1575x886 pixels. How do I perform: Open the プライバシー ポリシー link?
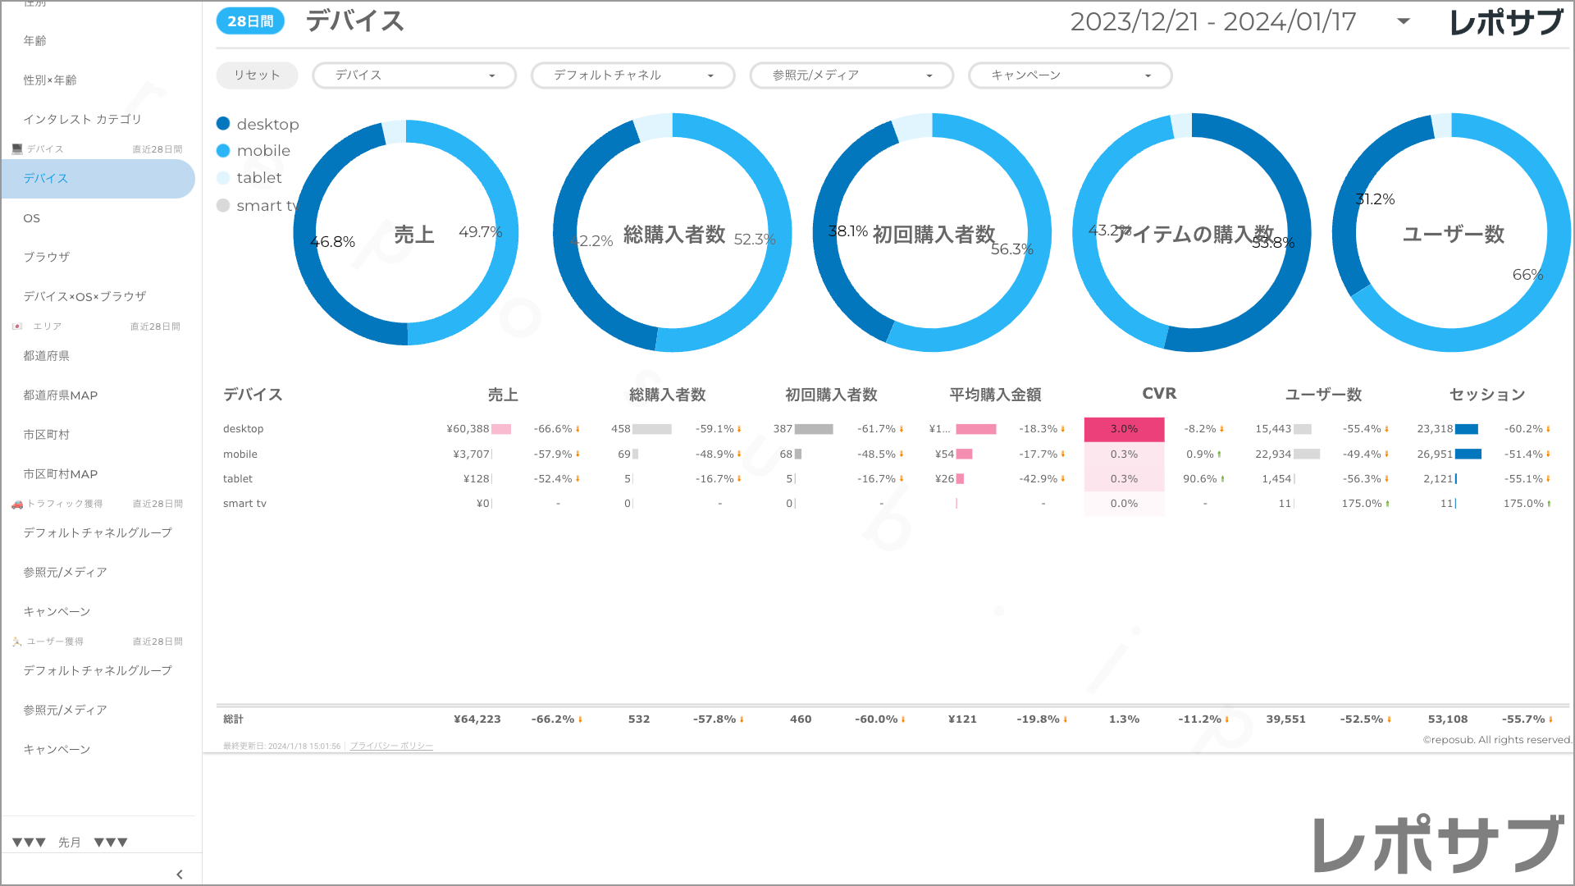[x=391, y=746]
